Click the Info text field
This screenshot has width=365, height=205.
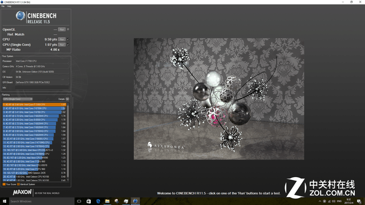tap(42, 88)
